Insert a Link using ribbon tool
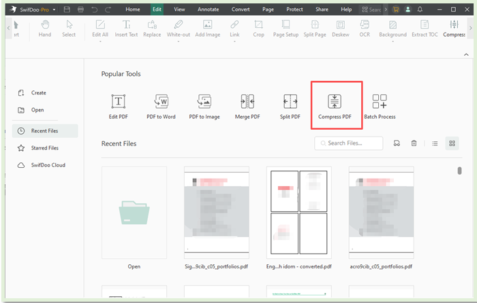Screen dimensions: 477x303 [234, 29]
